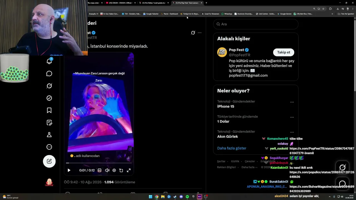
Task: Open Bookmarks in the X sidebar
Action: pos(49,110)
